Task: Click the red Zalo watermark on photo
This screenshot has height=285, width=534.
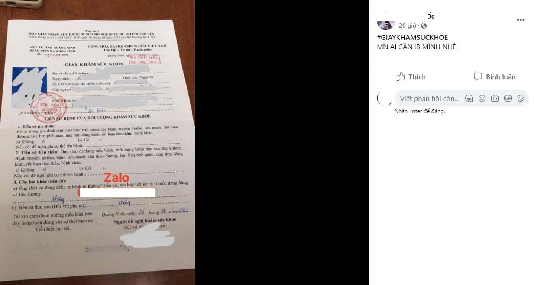Action: click(116, 177)
